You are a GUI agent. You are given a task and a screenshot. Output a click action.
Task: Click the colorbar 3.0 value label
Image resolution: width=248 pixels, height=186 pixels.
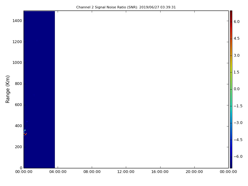tap(237, 55)
